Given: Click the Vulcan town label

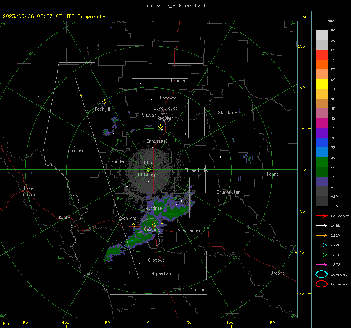Looking at the screenshot, I should pos(199,290).
